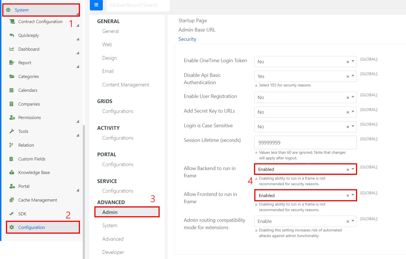Clear the Enable OneTime Login Token value
Viewport: 406px width, 259px height.
pyautogui.click(x=348, y=62)
